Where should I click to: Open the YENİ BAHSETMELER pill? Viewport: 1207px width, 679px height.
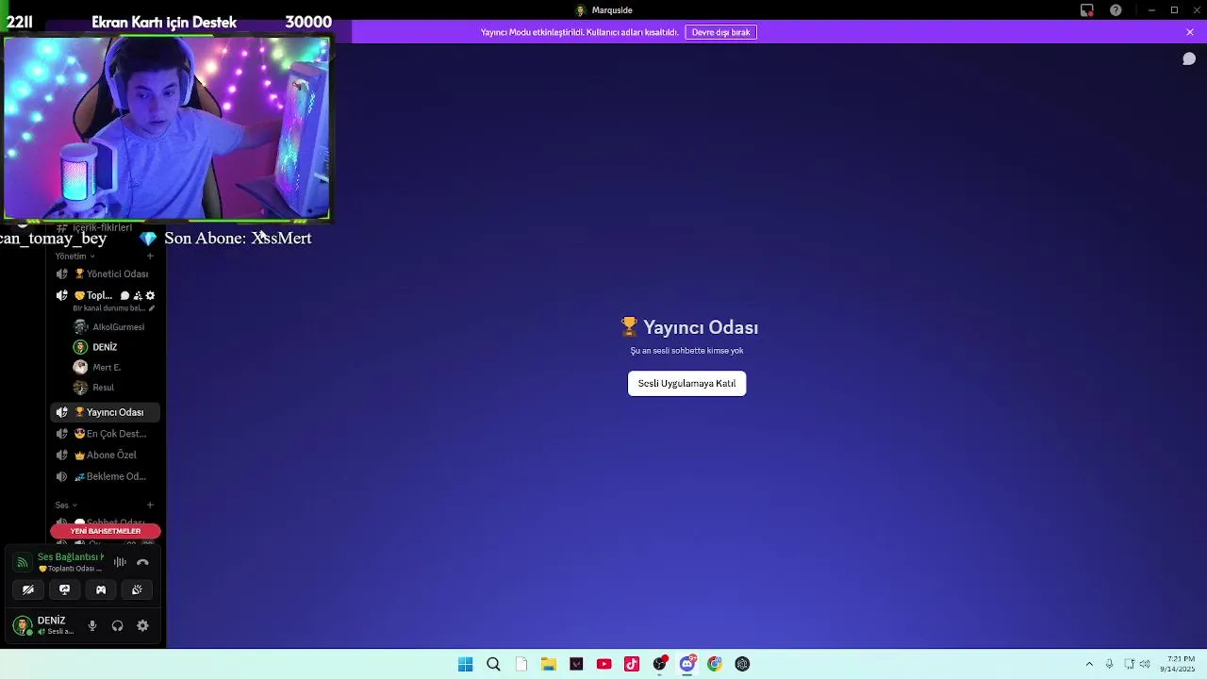pos(106,531)
